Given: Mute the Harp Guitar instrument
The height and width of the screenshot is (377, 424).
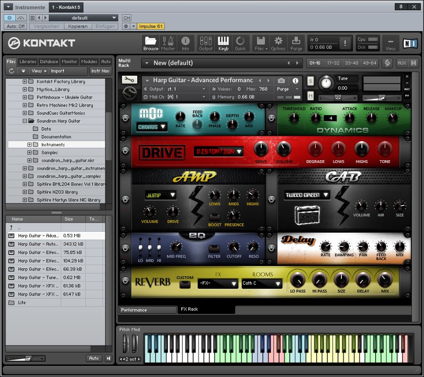Looking at the screenshot, I should 311,96.
